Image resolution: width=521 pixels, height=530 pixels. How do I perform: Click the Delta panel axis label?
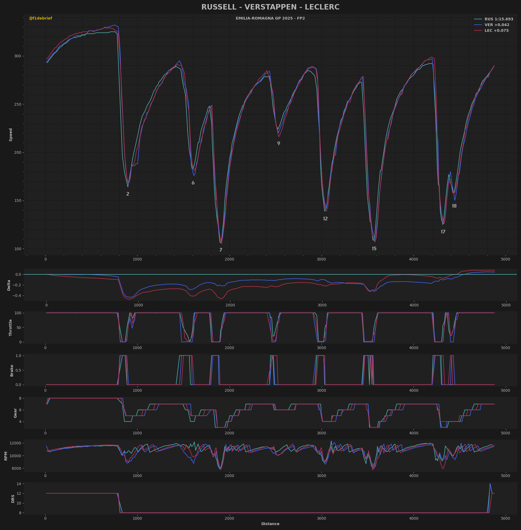click(9, 285)
